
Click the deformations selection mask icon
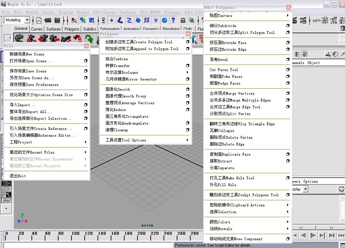[147, 20]
